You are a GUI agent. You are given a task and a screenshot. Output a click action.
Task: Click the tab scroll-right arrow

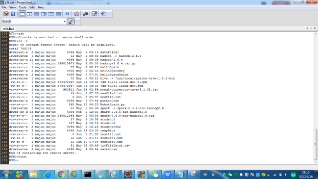311,28
